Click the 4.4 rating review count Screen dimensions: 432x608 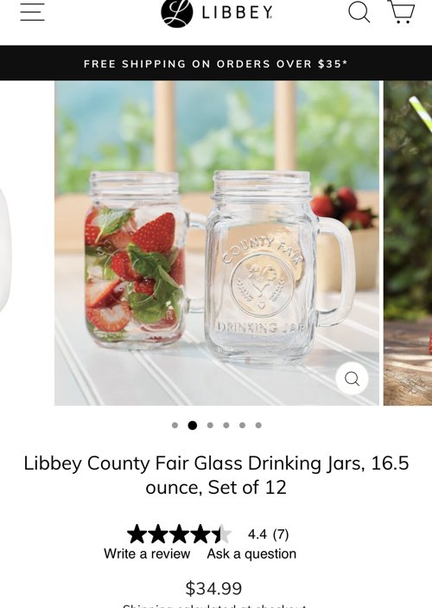268,534
